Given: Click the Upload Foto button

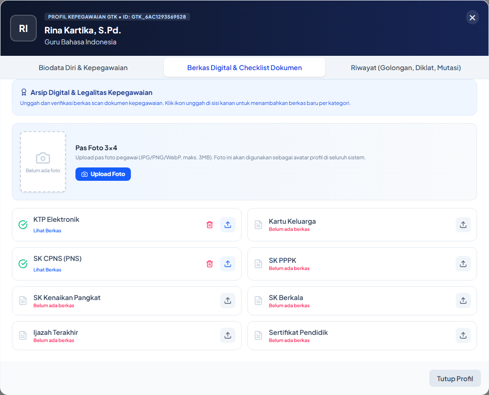Looking at the screenshot, I should 103,174.
